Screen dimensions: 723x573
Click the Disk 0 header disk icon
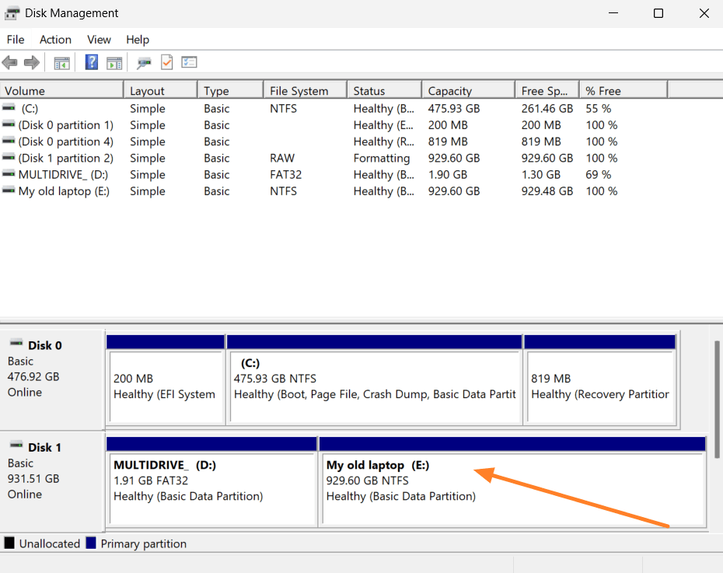(16, 343)
